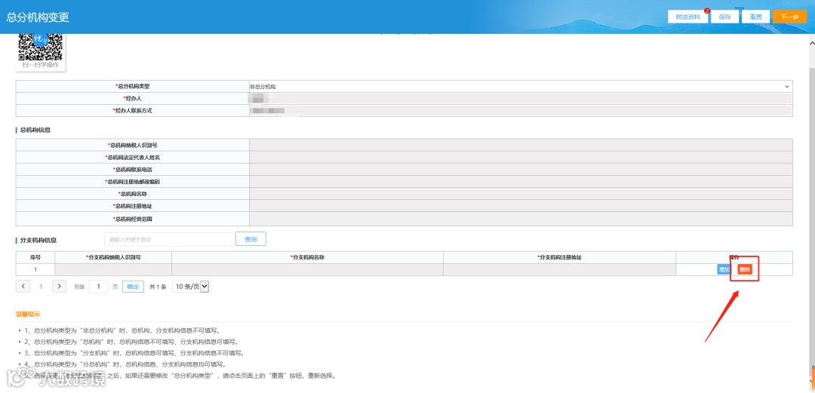Click the 总机构联系电话 field
The width and height of the screenshot is (815, 393).
click(x=521, y=170)
